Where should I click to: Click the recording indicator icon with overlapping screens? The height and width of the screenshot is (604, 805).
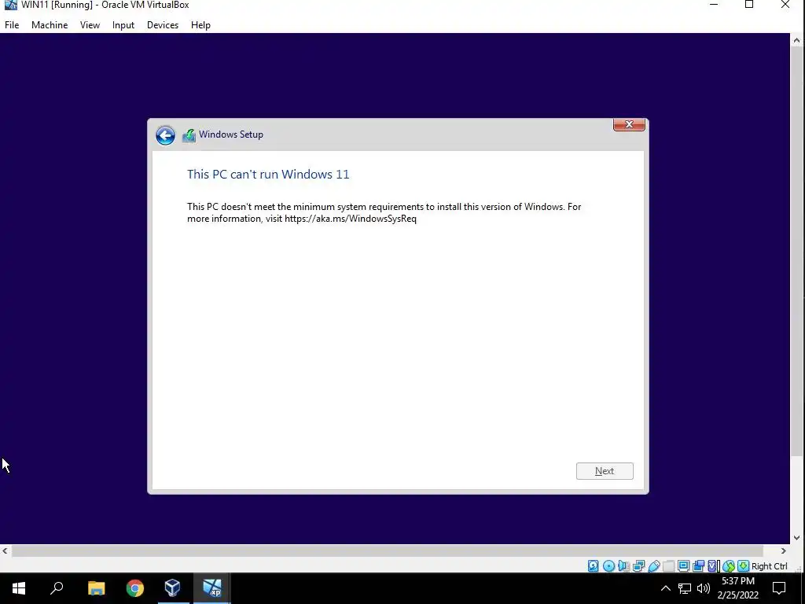tap(698, 566)
